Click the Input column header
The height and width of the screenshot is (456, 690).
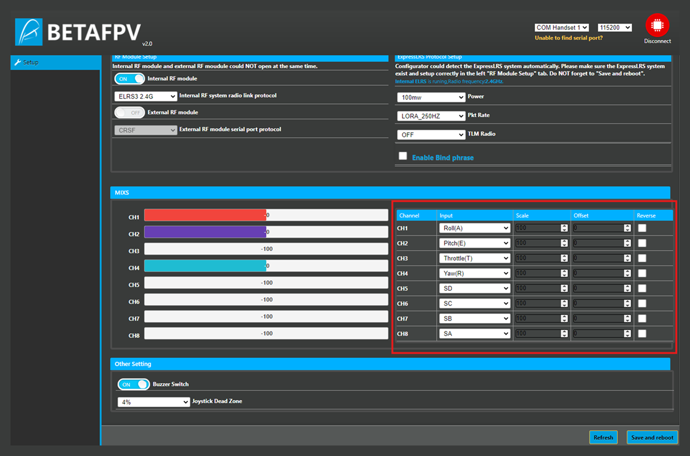pos(446,216)
